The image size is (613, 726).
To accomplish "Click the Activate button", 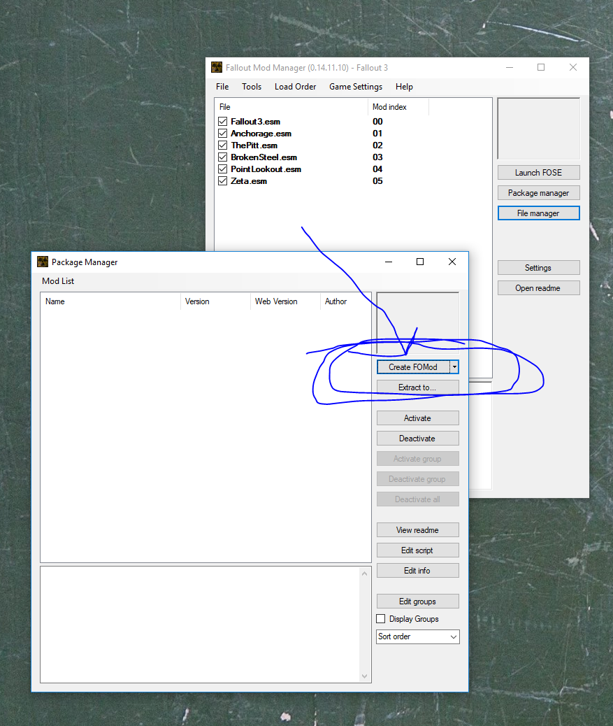I will (418, 418).
